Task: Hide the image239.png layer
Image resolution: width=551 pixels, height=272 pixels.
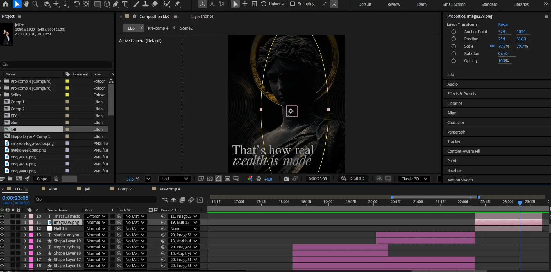Action: click(x=2, y=222)
